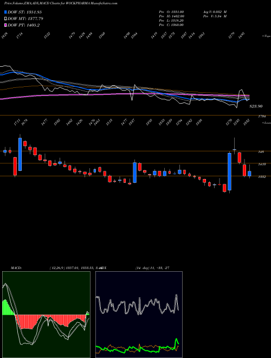Click the Pre V volume reading

click(215, 16)
